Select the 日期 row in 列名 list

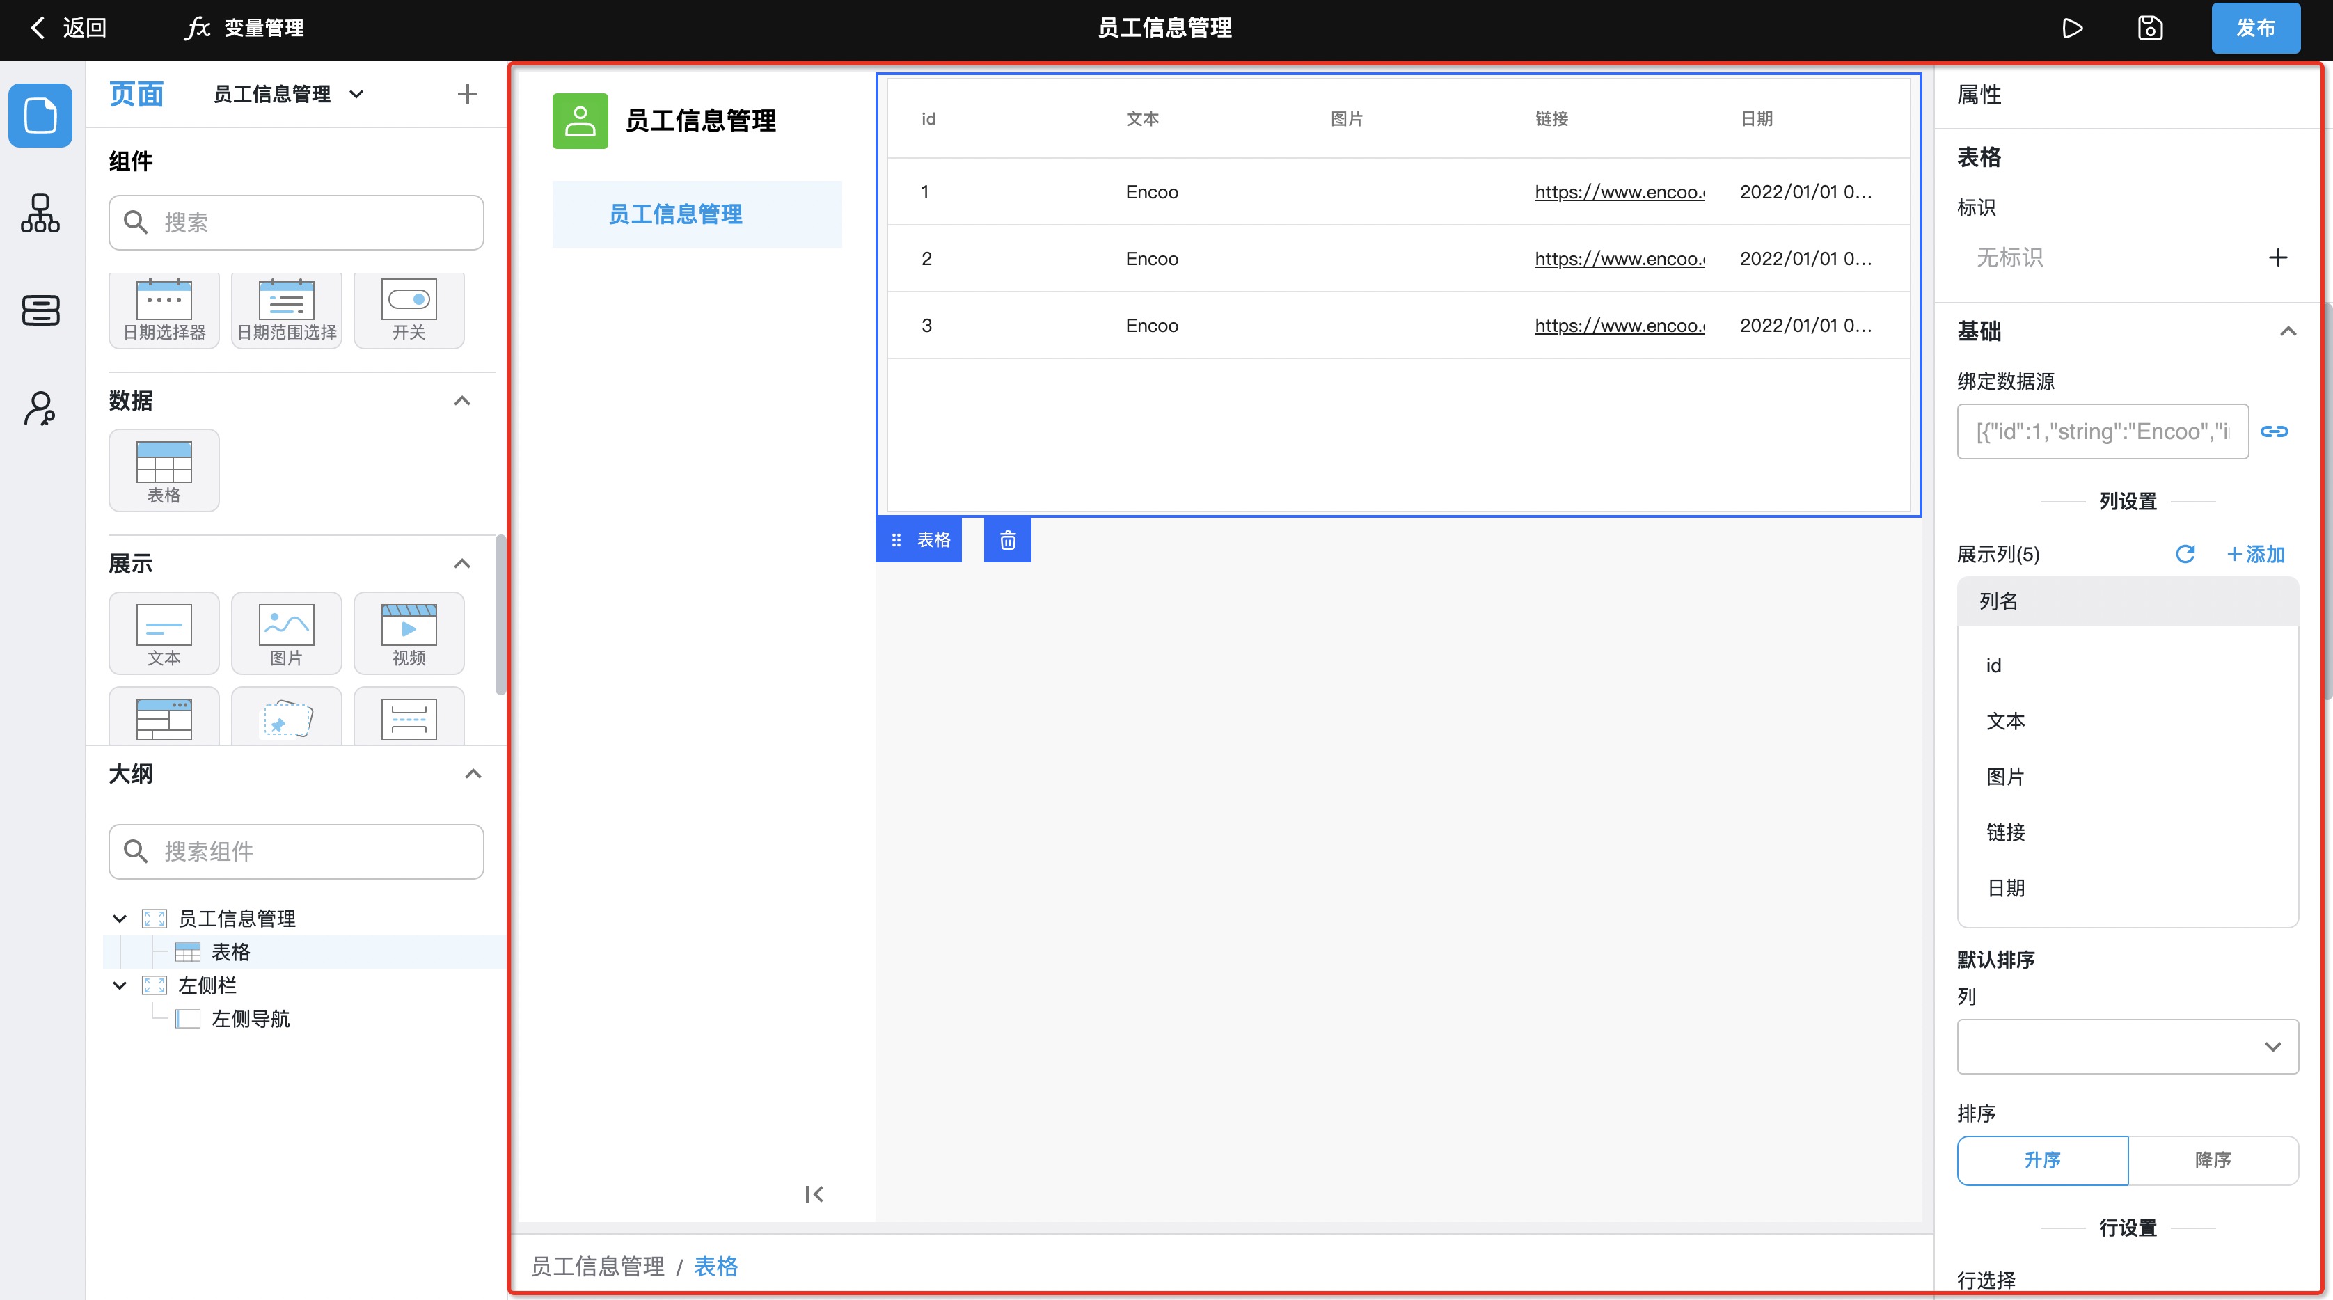point(2128,889)
